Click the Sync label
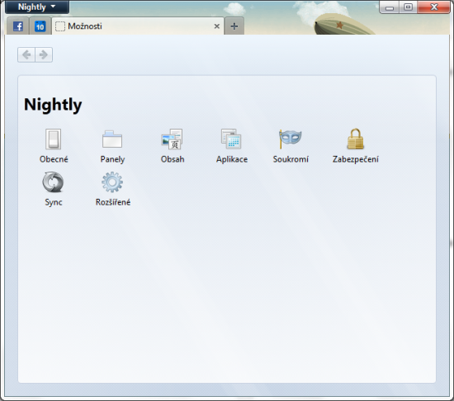Viewport: 454px width, 401px height. 54,202
